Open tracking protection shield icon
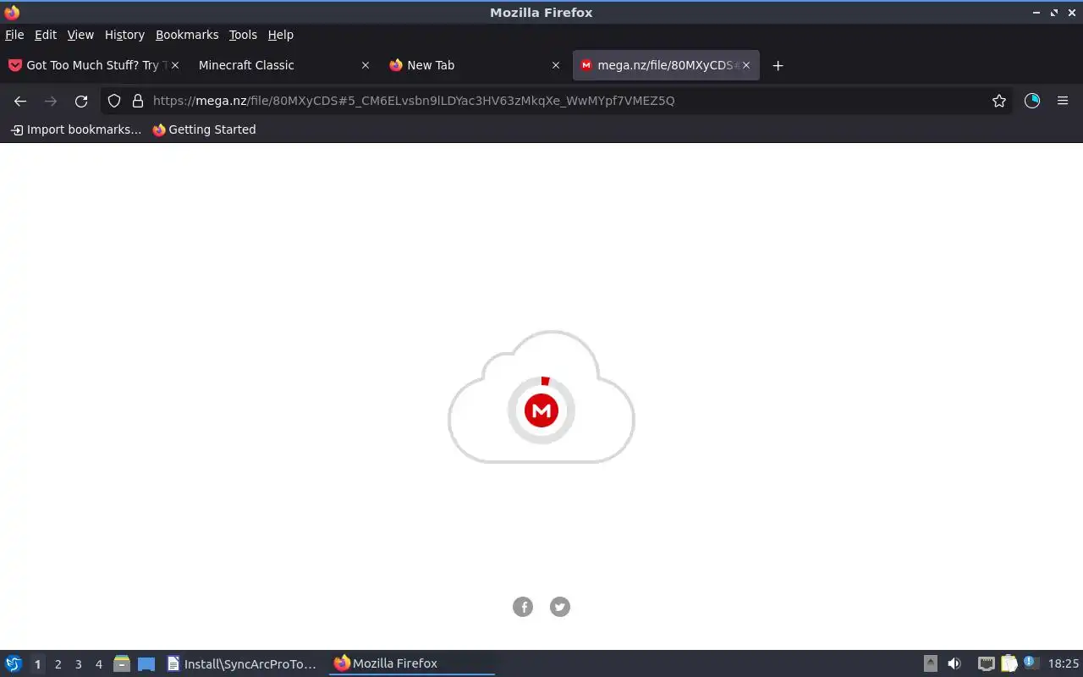The width and height of the screenshot is (1083, 677). [x=114, y=101]
